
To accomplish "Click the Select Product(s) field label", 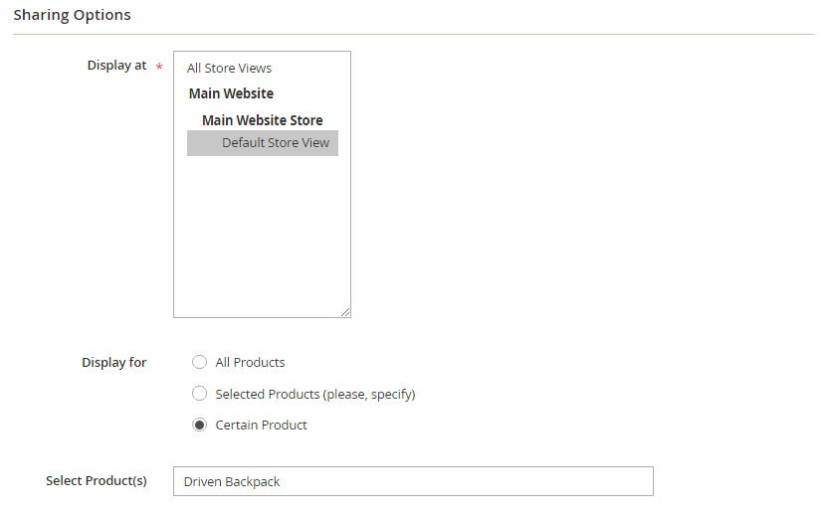I will coord(96,481).
